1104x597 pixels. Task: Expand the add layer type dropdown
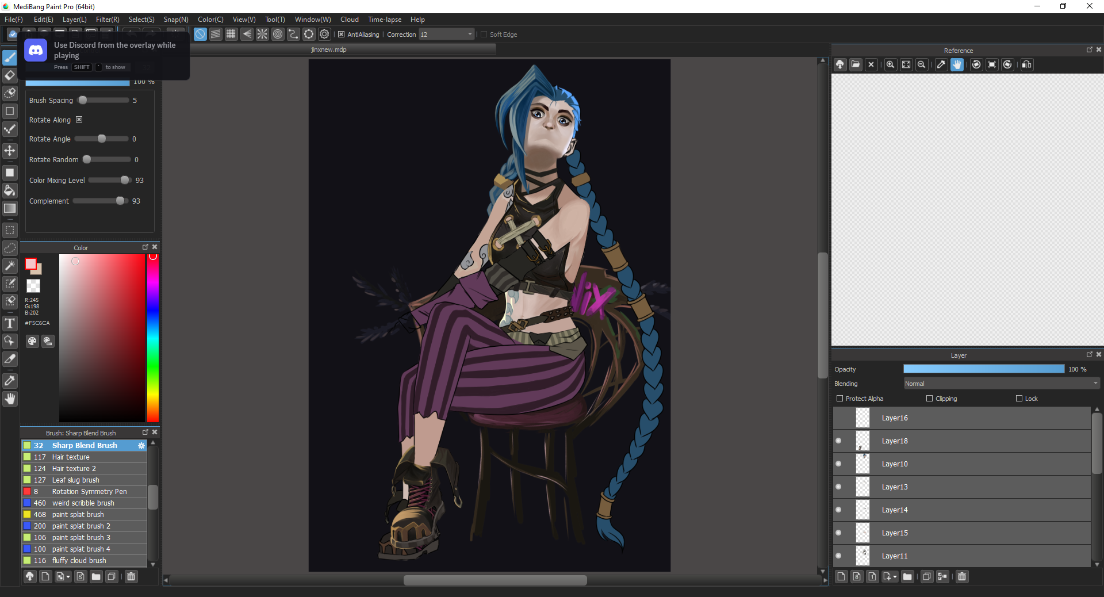890,576
